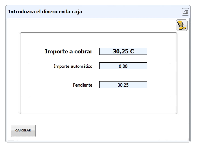Click the blank title bar area beside the heading
The image size is (197, 151).
(130, 12)
